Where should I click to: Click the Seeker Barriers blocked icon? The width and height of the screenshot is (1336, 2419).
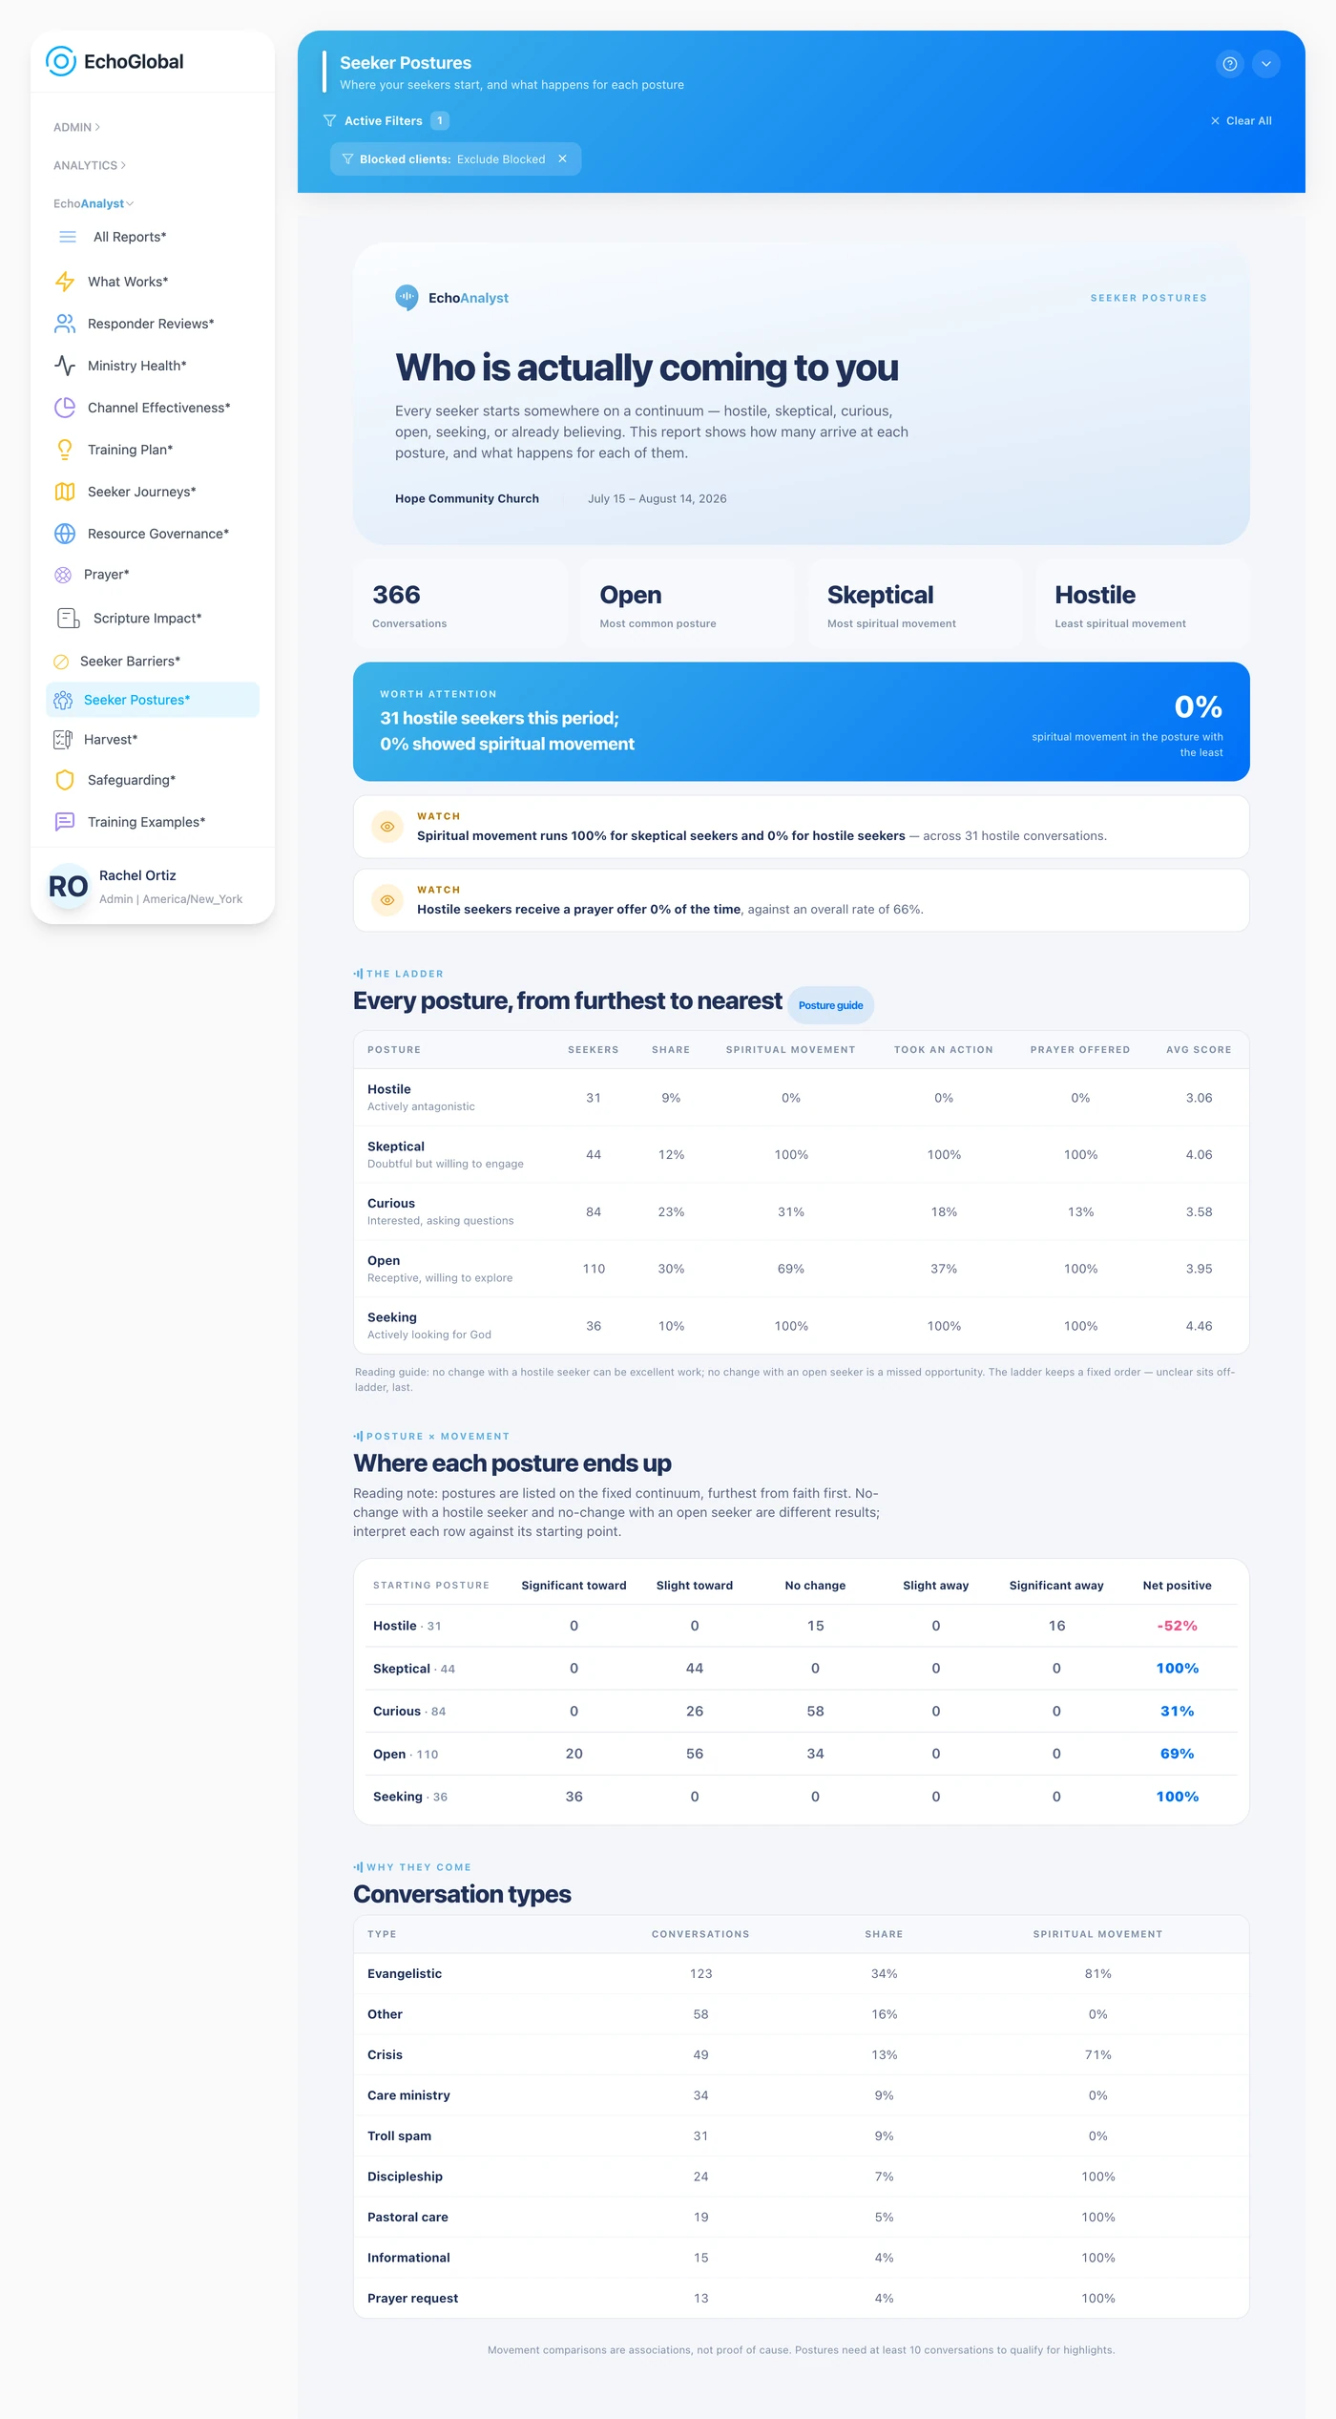[61, 662]
